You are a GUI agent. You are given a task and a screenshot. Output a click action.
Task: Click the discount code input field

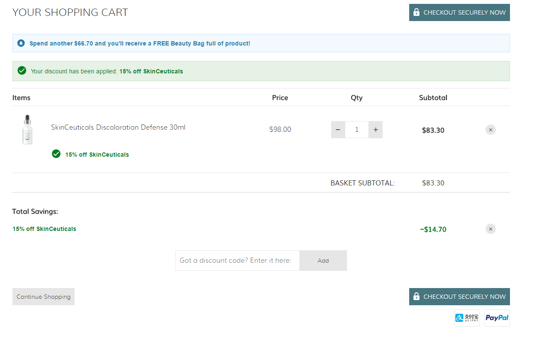point(238,261)
